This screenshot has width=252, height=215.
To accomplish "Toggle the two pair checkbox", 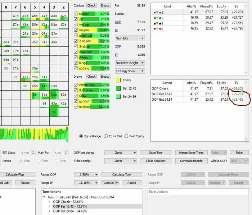I will tap(76, 24).
